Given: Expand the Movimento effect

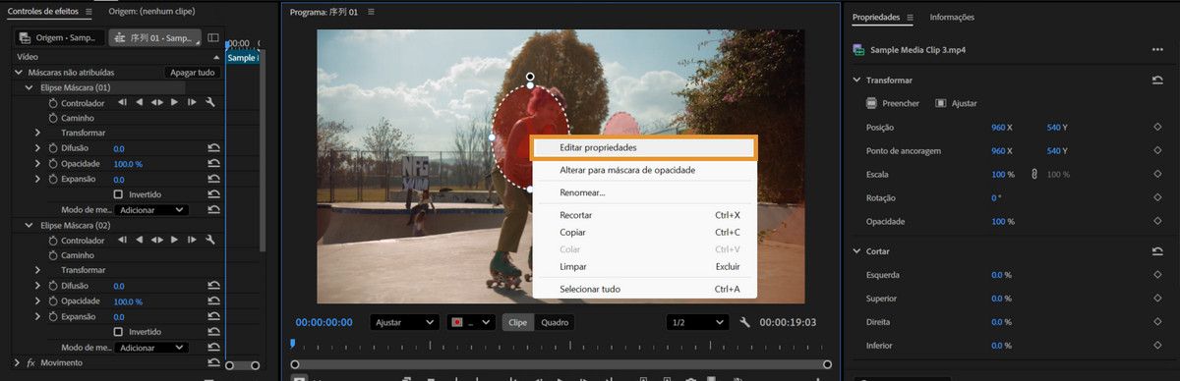Looking at the screenshot, I should (17, 363).
